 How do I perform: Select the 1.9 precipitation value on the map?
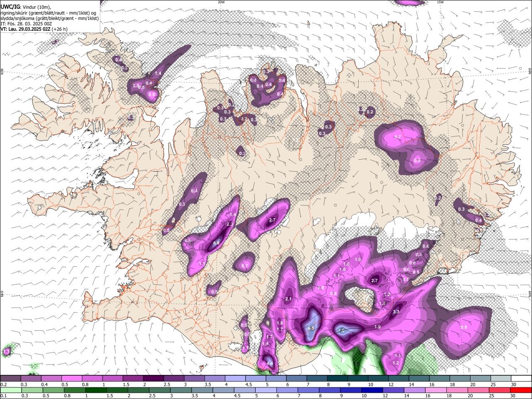(377, 327)
